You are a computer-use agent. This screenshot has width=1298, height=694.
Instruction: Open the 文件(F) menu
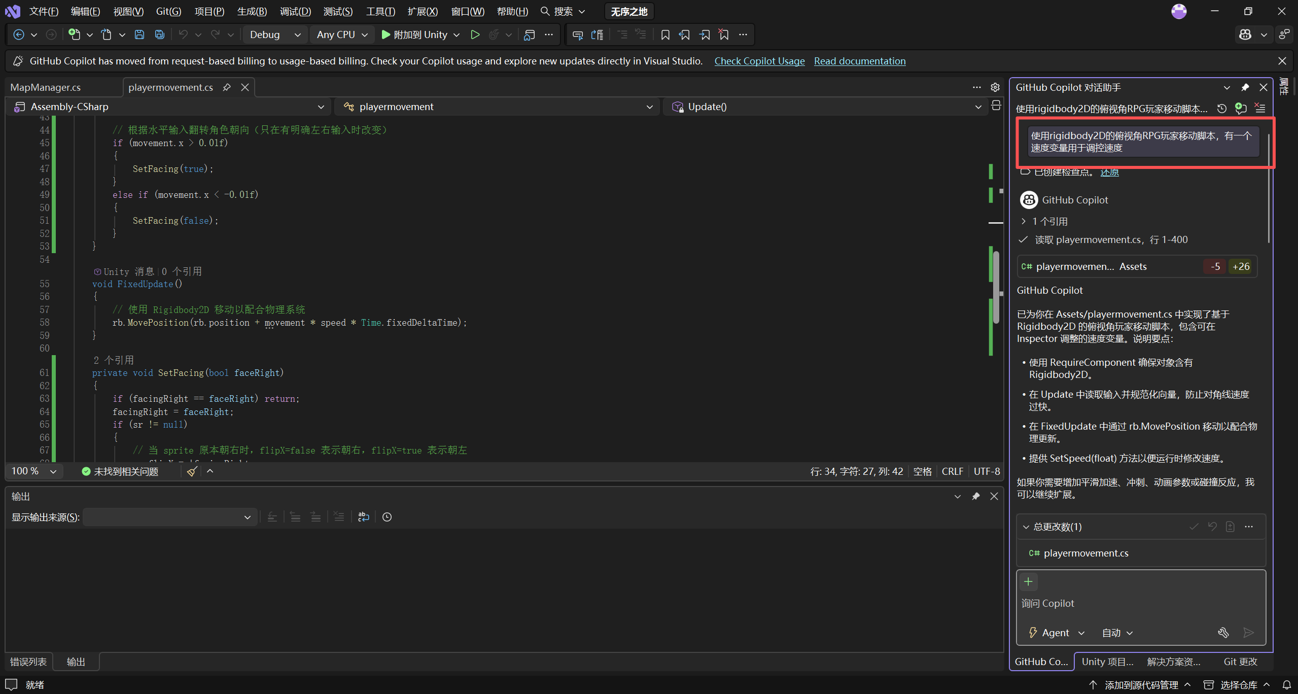click(44, 11)
